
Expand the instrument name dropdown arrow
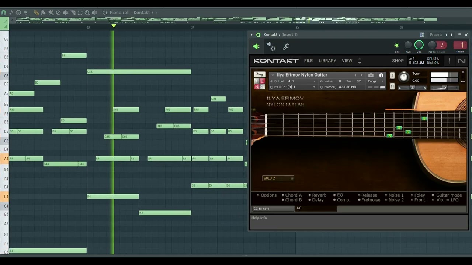(273, 75)
